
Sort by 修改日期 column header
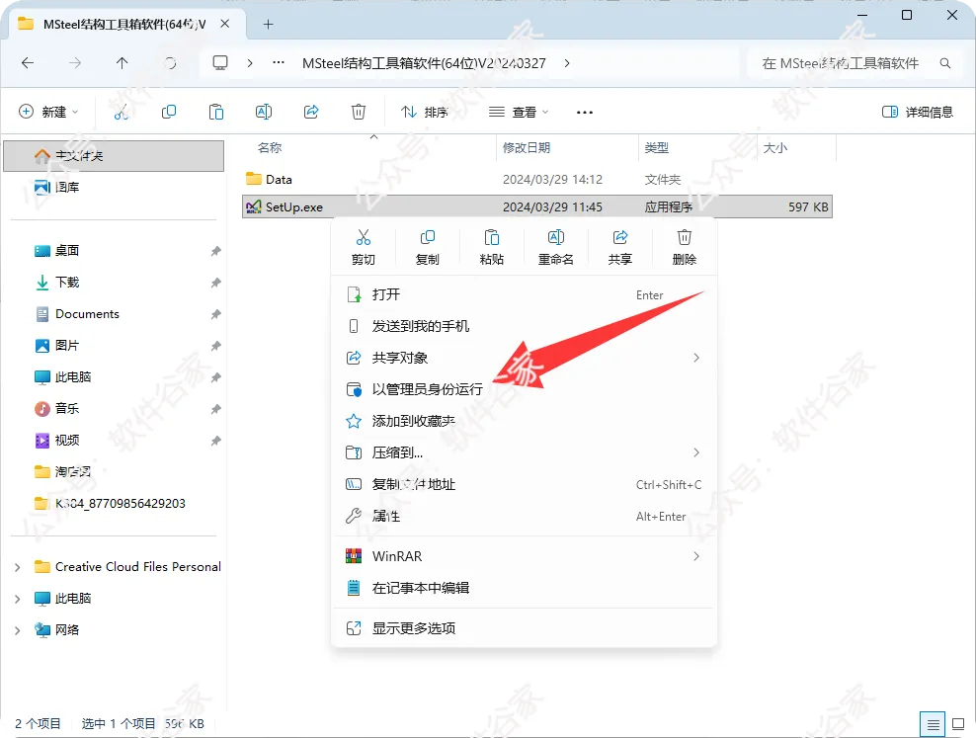[527, 148]
